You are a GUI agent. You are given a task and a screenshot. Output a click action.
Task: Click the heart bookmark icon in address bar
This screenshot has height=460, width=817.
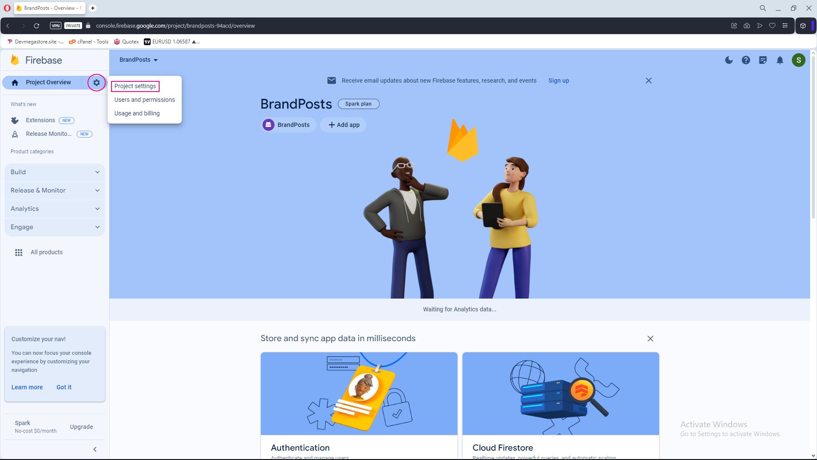click(x=772, y=26)
